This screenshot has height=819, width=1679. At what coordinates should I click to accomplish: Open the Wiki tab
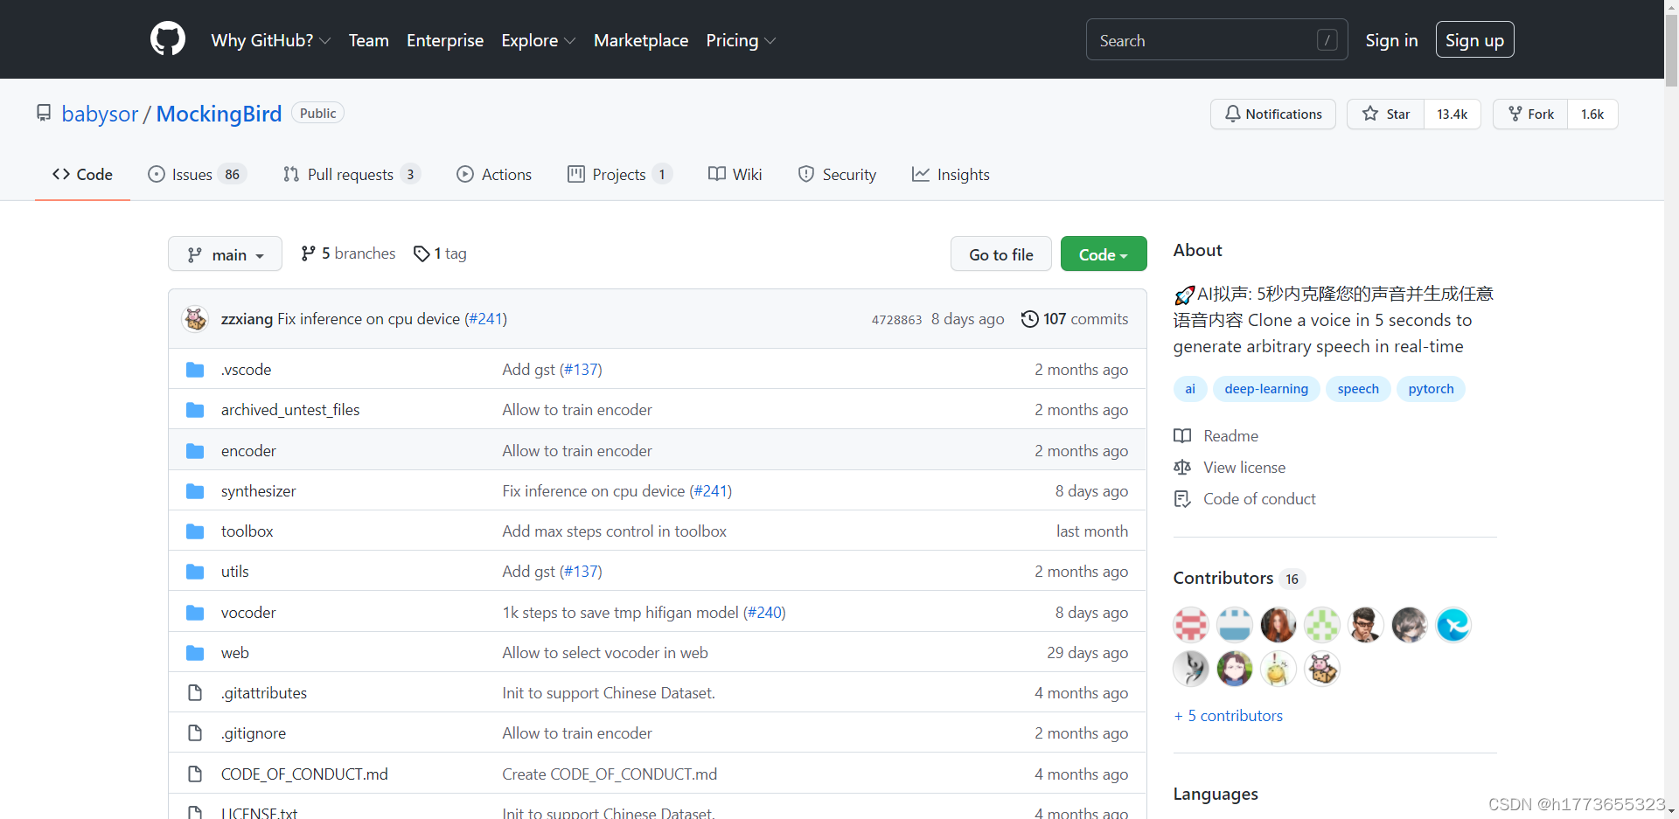(x=735, y=175)
